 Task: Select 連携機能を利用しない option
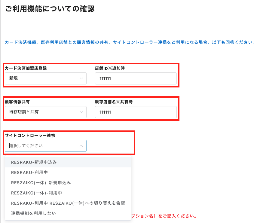[x=33, y=213]
